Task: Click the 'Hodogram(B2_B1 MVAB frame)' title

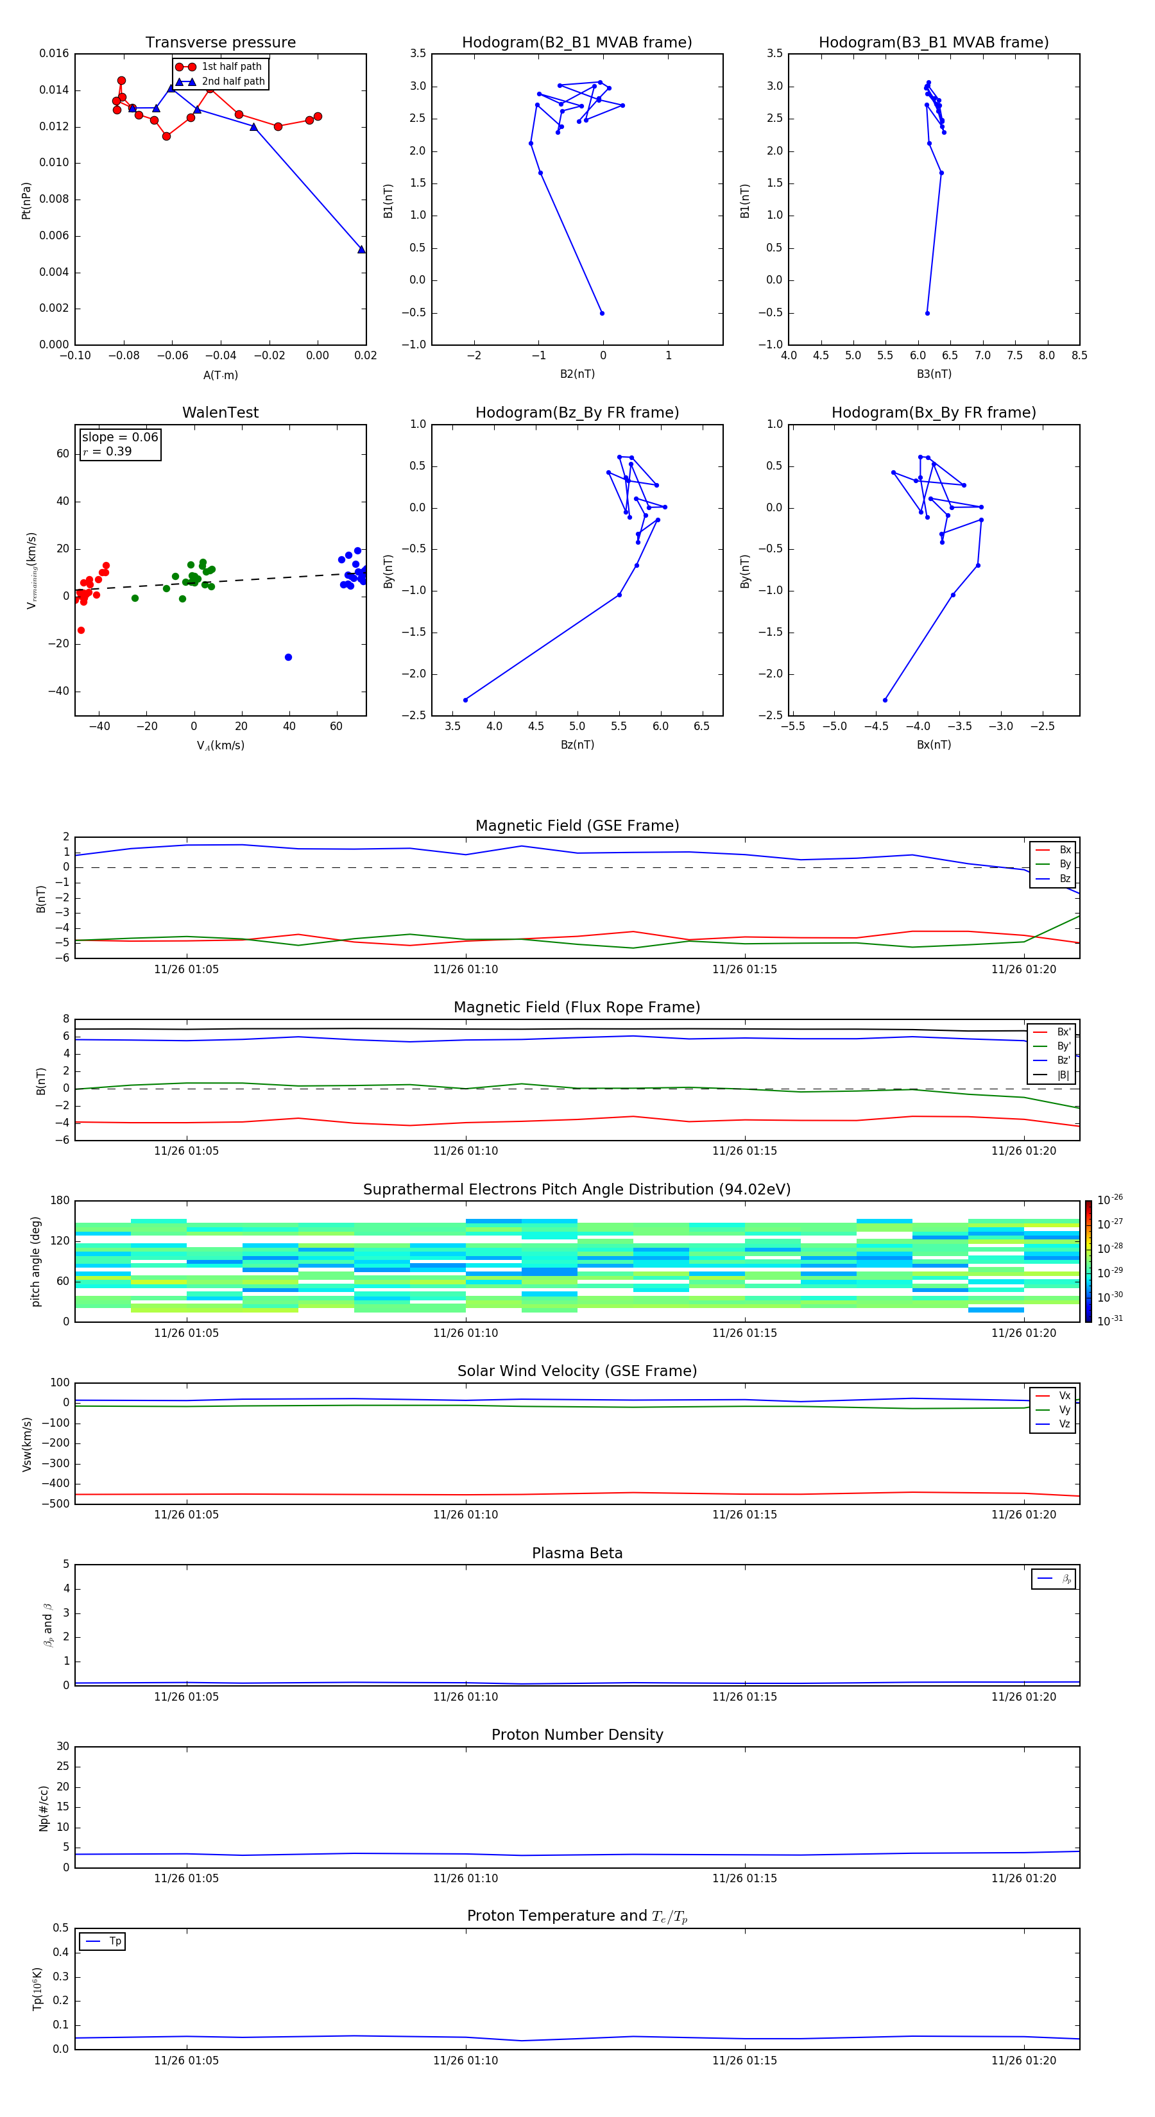Action: pos(577,43)
